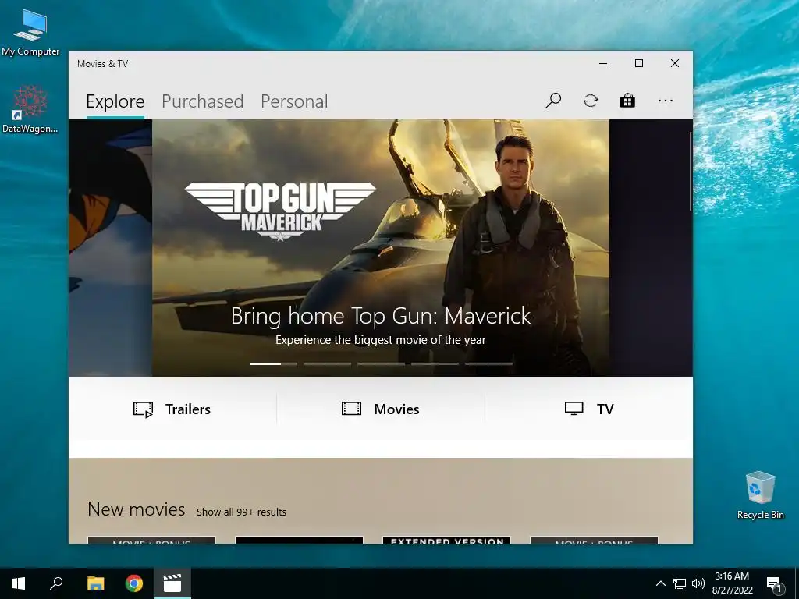Select the first carousel slide indicator

[273, 363]
